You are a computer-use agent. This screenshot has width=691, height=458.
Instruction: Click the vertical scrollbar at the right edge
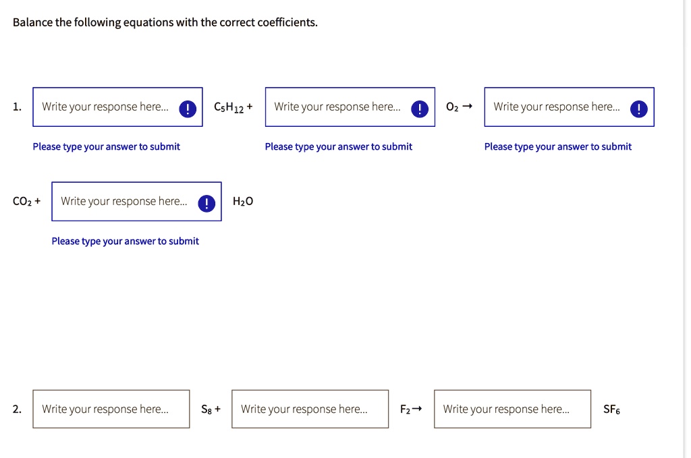click(686, 229)
